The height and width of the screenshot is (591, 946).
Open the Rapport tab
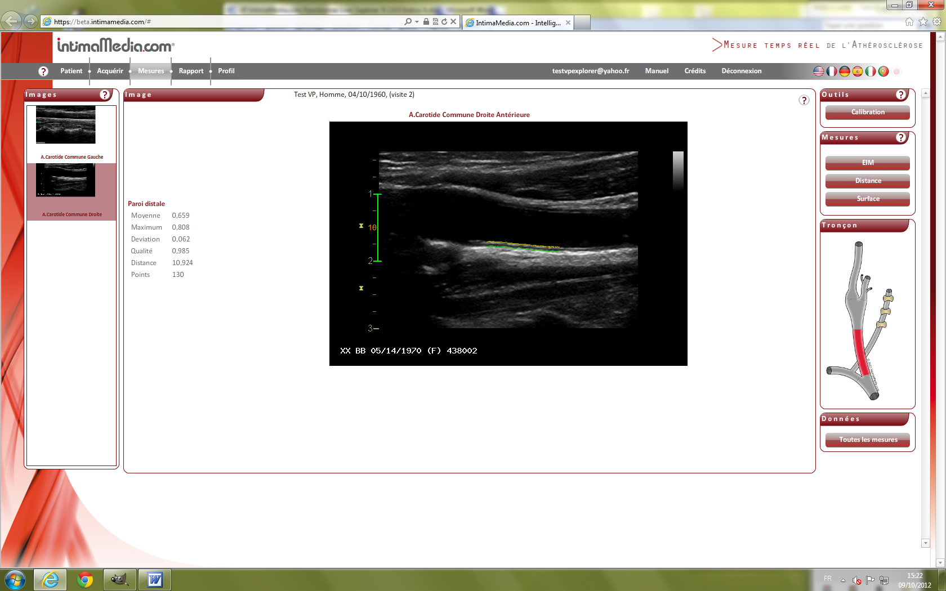tap(191, 71)
